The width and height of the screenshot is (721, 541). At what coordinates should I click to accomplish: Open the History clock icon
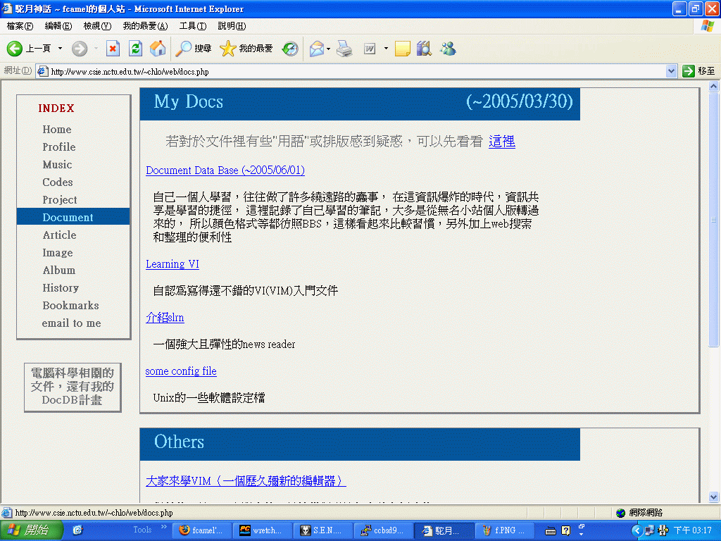tap(290, 49)
